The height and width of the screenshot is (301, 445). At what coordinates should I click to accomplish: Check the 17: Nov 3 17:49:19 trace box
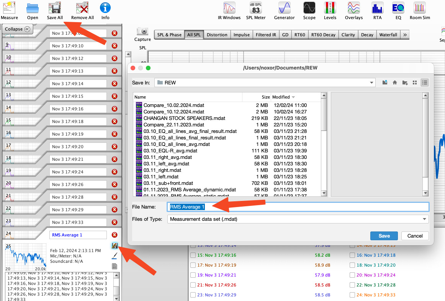tap(193, 265)
